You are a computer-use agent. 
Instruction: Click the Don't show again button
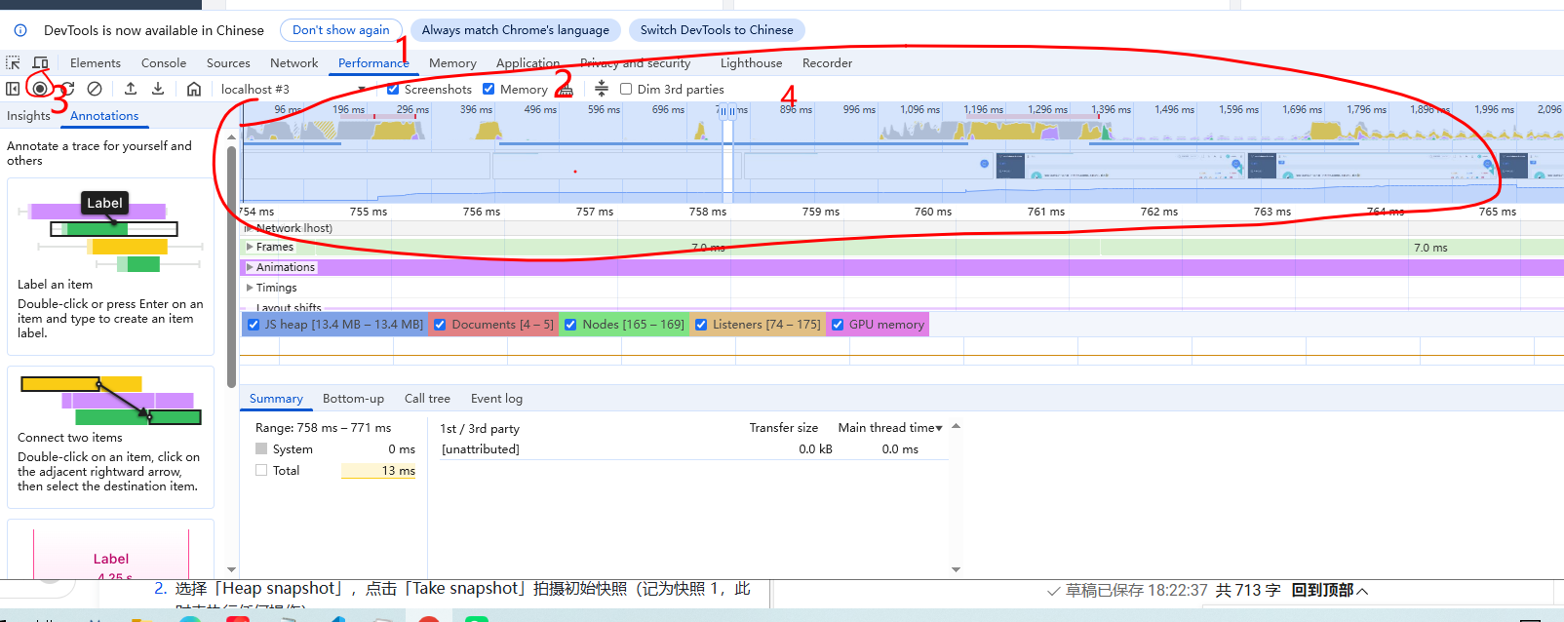pyautogui.click(x=341, y=30)
